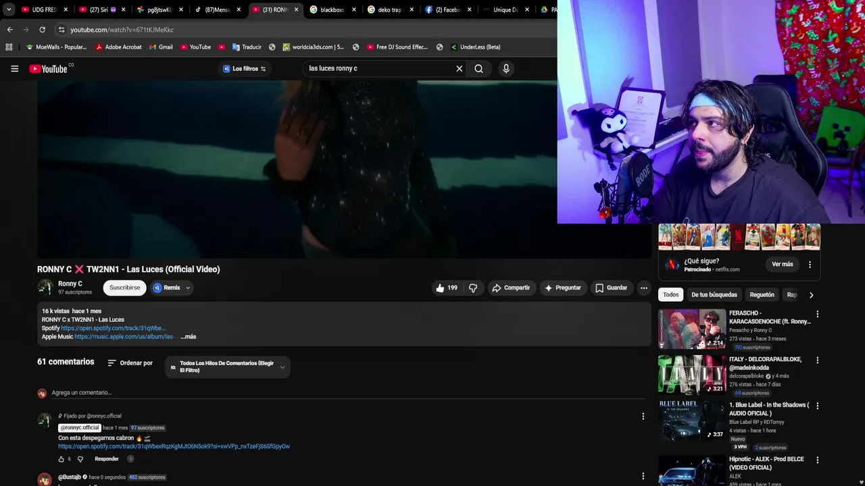Image resolution: width=865 pixels, height=486 pixels.
Task: Open options menu of @Bustajb comment
Action: point(643,477)
